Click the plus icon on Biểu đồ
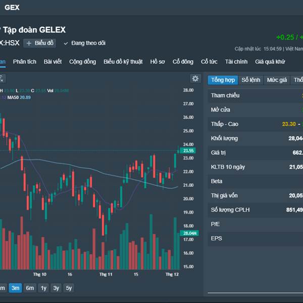Image resolution: width=303 pixels, height=303 pixels. coord(29,43)
